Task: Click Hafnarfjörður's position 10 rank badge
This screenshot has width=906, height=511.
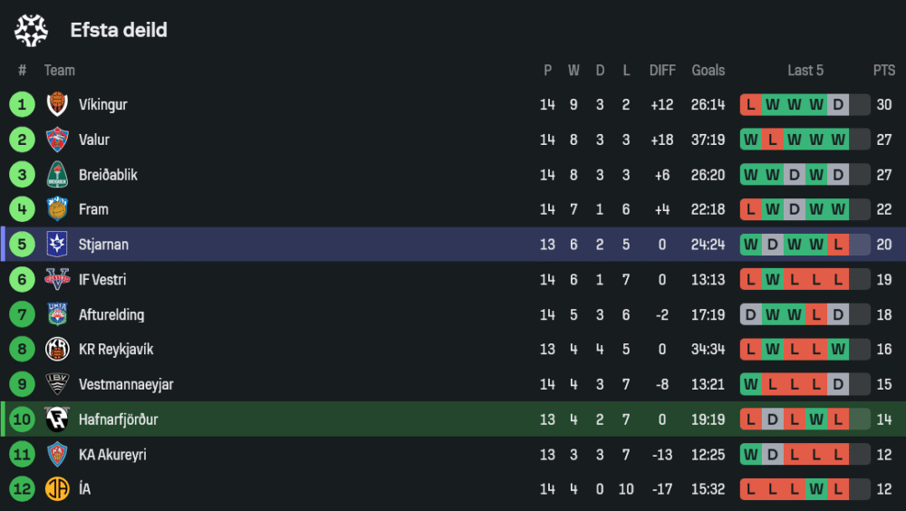Action: [22, 419]
